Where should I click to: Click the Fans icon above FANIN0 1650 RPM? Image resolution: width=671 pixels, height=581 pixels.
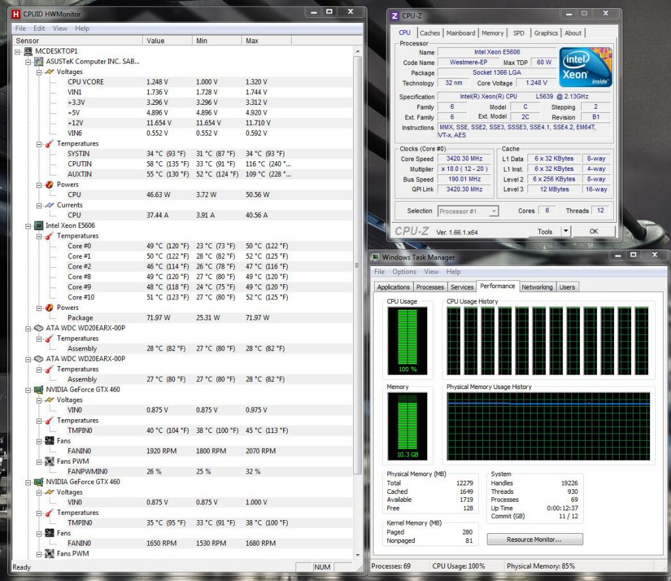tap(50, 533)
